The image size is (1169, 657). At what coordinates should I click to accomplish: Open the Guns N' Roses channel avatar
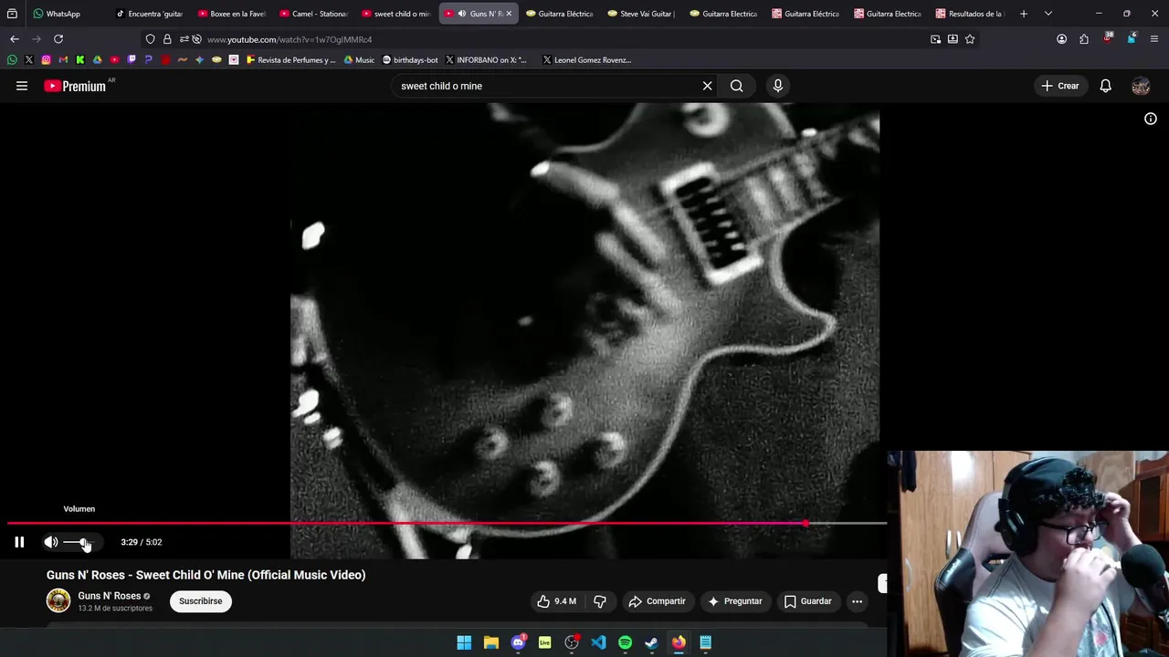58,600
